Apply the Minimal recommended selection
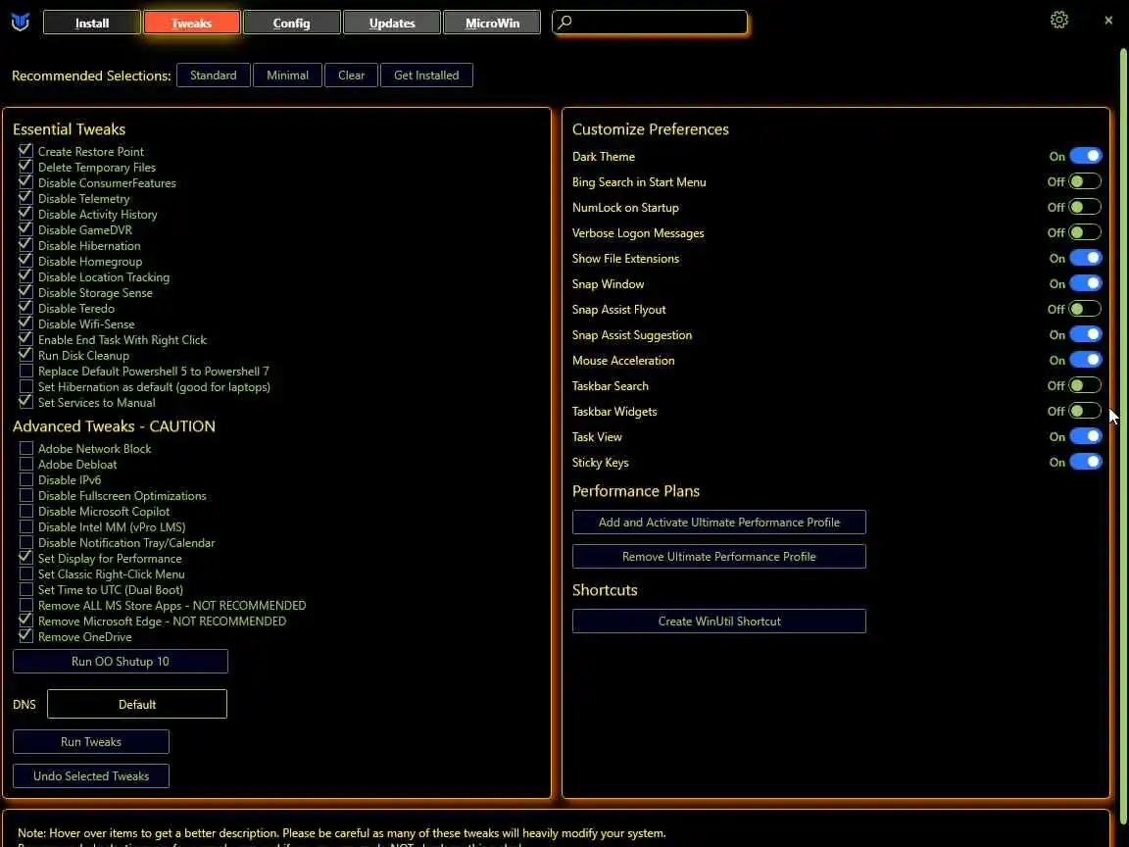 coord(287,75)
